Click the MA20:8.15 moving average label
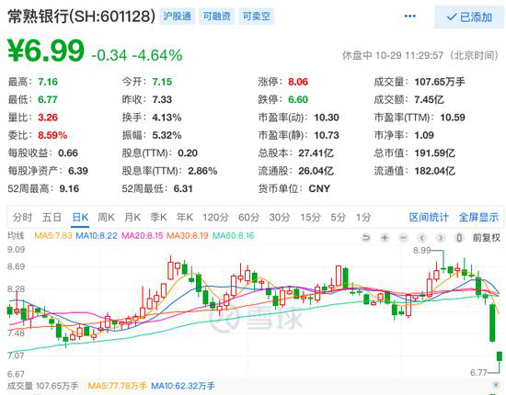This screenshot has width=506, height=395. coord(143,235)
